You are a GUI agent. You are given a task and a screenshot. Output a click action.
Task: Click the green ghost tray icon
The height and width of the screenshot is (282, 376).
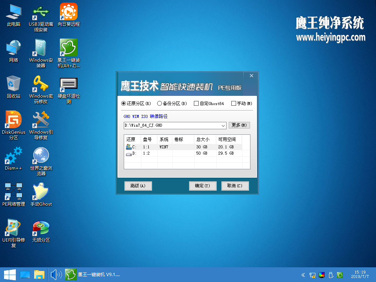click(340, 275)
